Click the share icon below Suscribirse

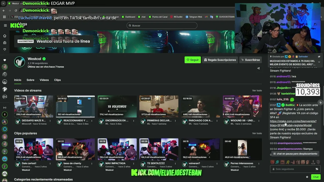258,68
